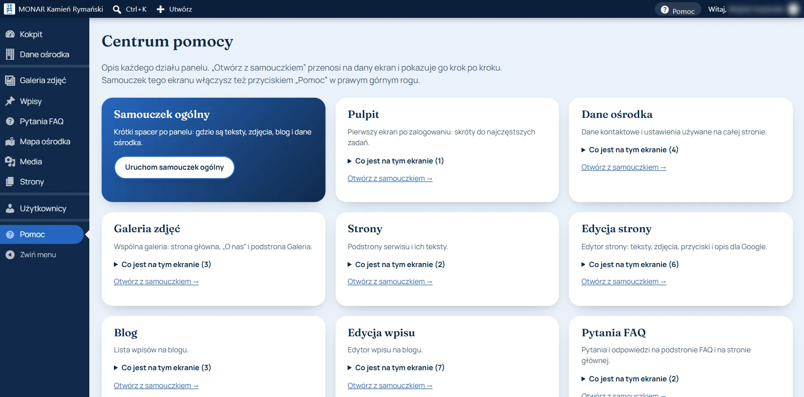804x397 pixels.
Task: Open Pytania FAQ question-mark icon
Action: 10,121
